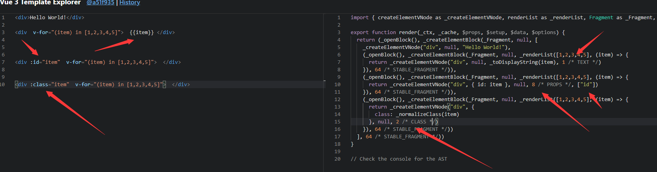Click line number 14 in output editor
This screenshot has height=172, width=657.
pyautogui.click(x=337, y=114)
